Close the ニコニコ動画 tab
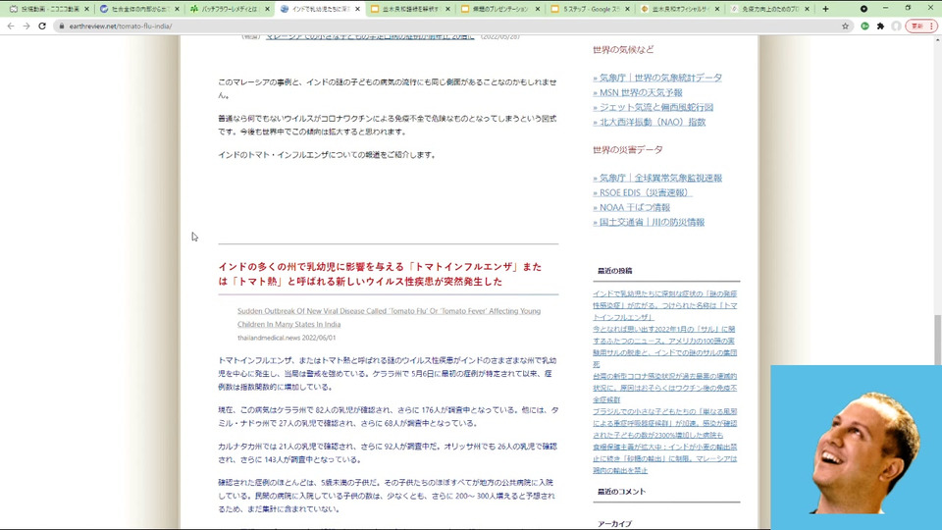Screen dimensions: 942x530 click(86, 9)
